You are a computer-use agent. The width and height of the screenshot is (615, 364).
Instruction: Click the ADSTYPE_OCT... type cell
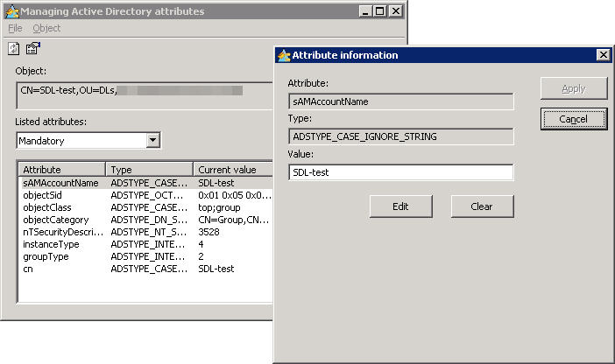147,195
